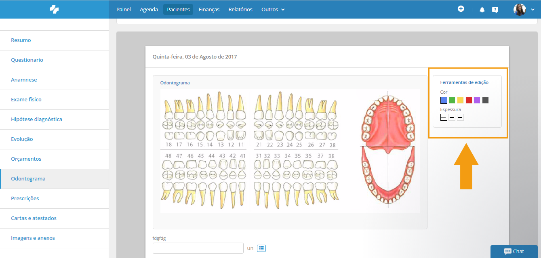Select the thick line thickness option
541x258 pixels.
point(460,117)
